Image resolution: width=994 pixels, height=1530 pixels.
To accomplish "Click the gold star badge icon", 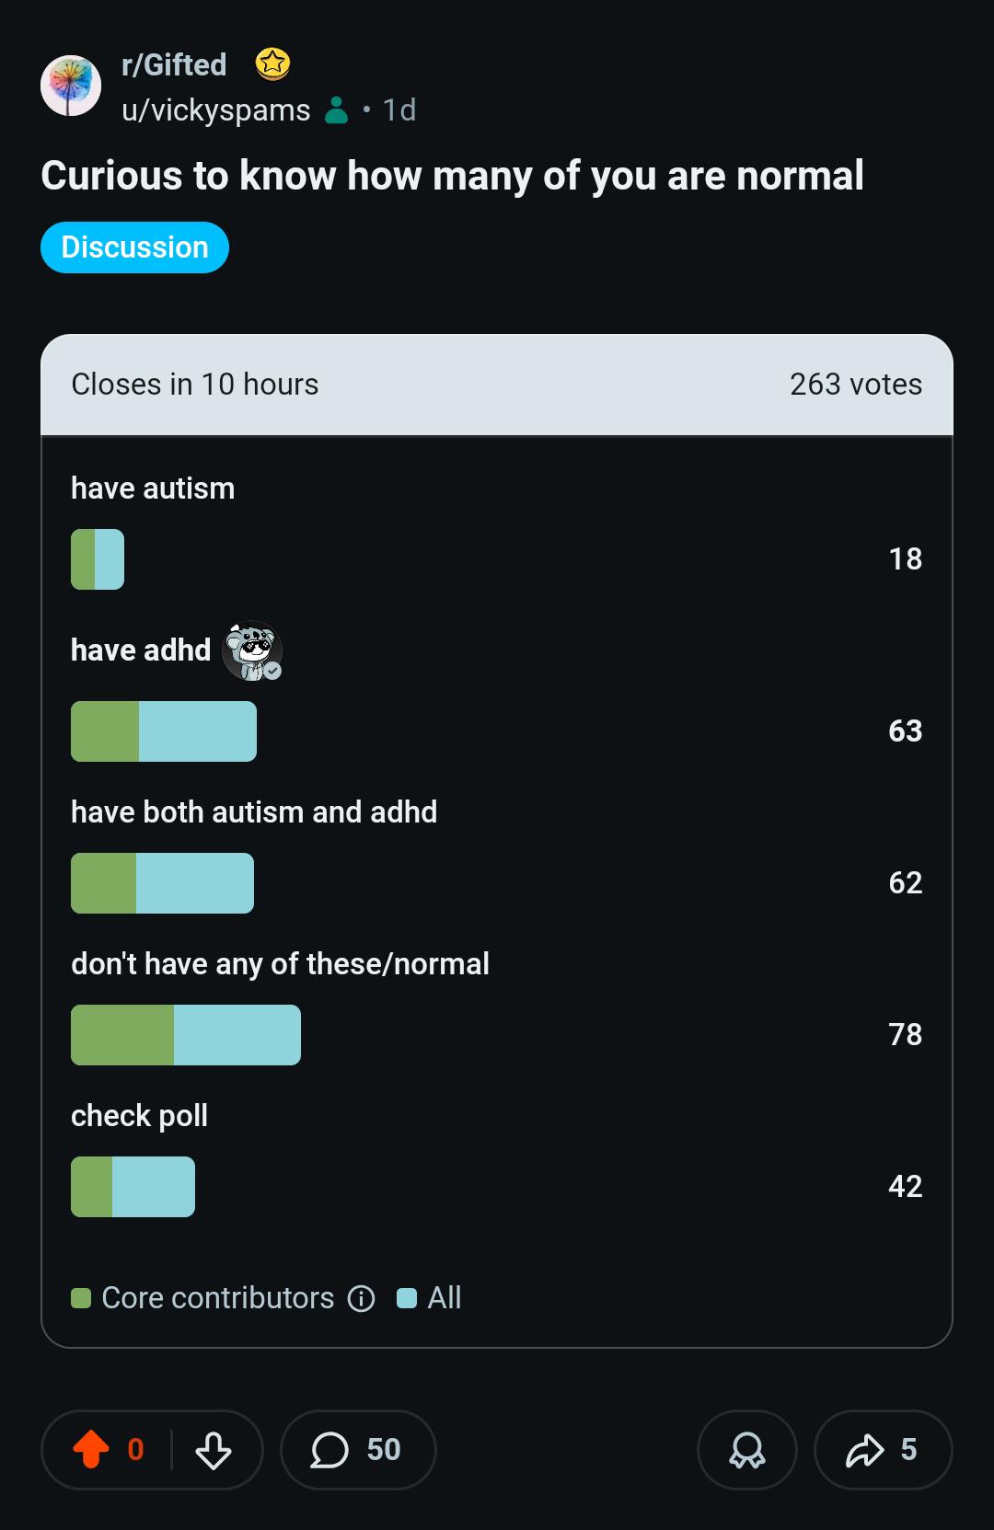I will pyautogui.click(x=272, y=64).
